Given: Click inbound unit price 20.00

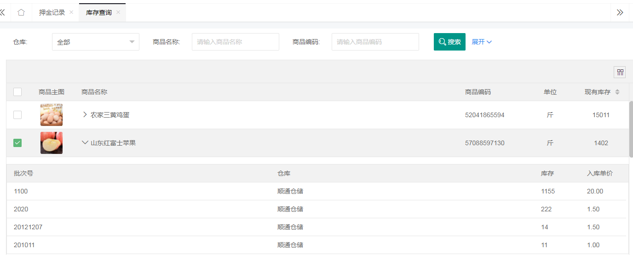Looking at the screenshot, I should pos(595,191).
